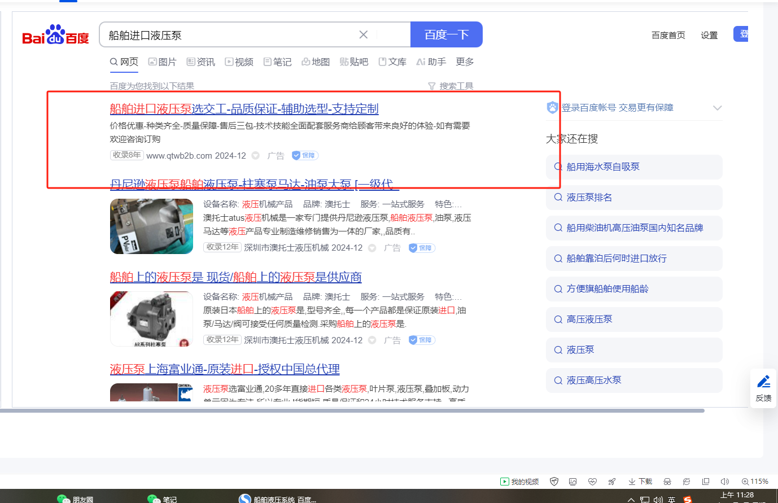Open the 115% page zoom control
The width and height of the screenshot is (778, 503).
coord(755,482)
